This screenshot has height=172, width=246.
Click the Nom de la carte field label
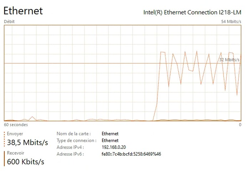74,134
